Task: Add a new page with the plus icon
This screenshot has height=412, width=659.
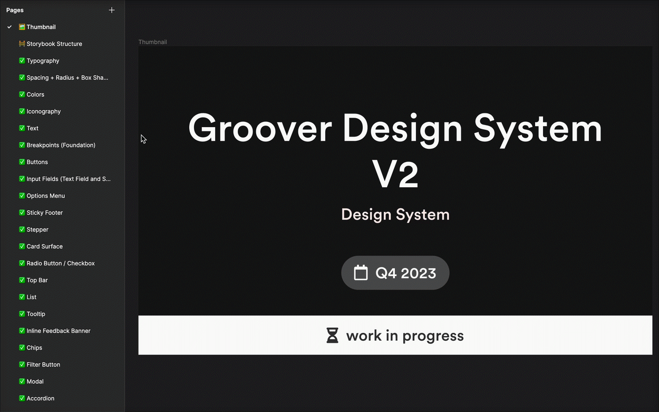Action: tap(111, 9)
